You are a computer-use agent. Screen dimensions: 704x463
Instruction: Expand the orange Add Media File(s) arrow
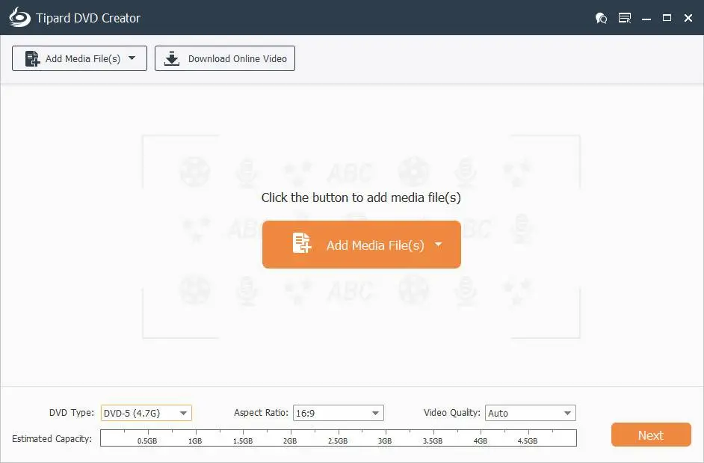pos(438,245)
